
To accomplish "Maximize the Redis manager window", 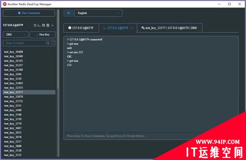I will pos(229,4).
